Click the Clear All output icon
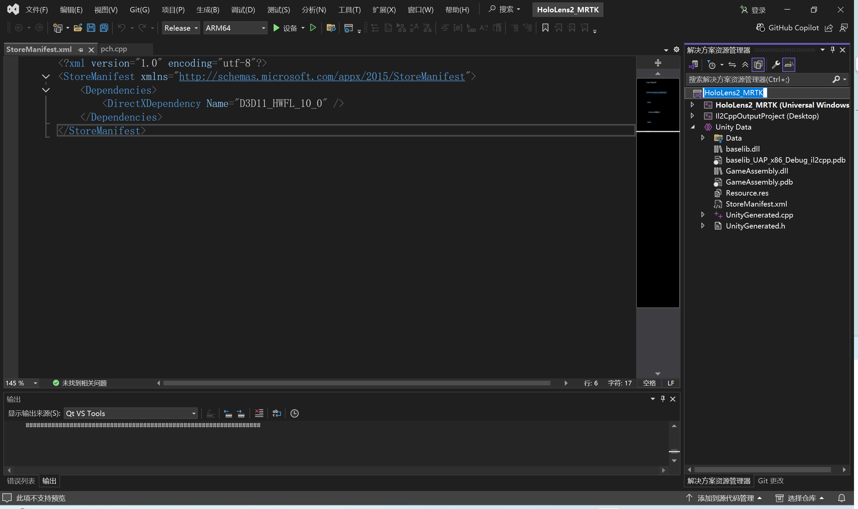 pos(259,413)
